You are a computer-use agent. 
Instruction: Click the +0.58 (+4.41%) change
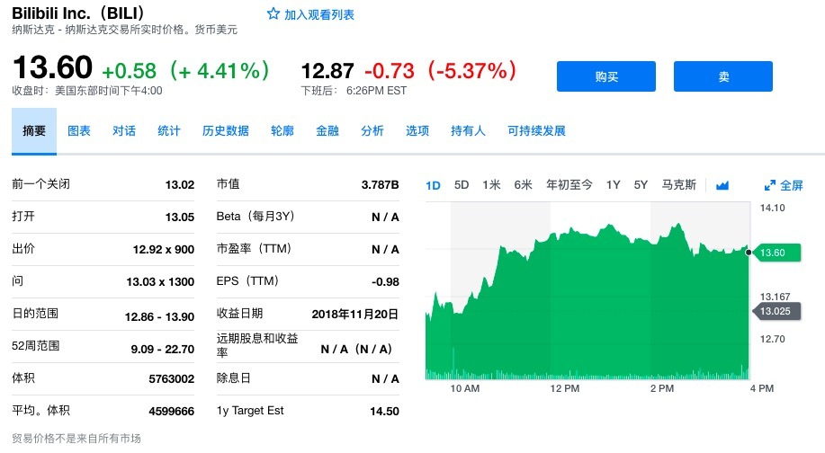[185, 71]
